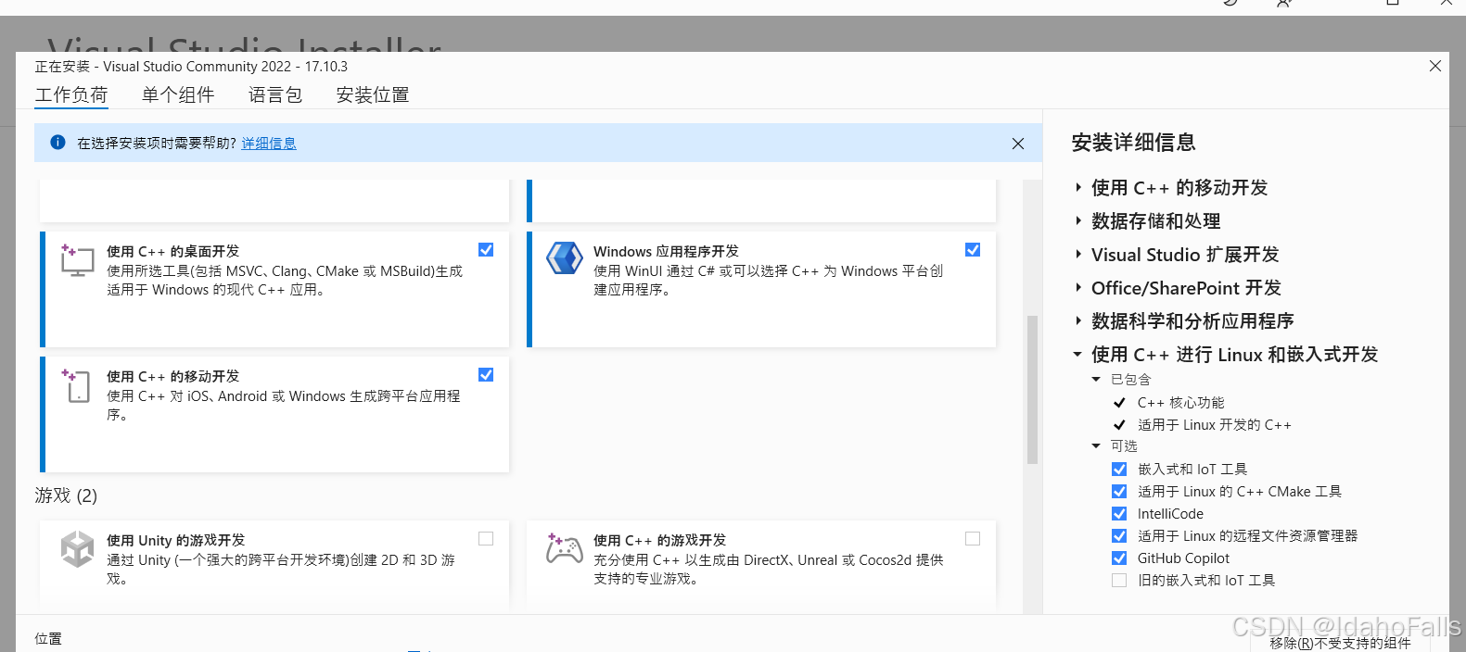Click the Unity game development icon
Screen dimensions: 1466x652
(x=77, y=549)
